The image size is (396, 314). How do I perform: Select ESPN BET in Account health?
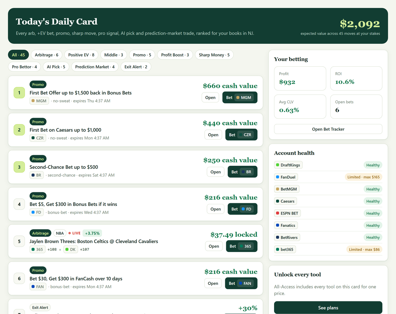[287, 214]
